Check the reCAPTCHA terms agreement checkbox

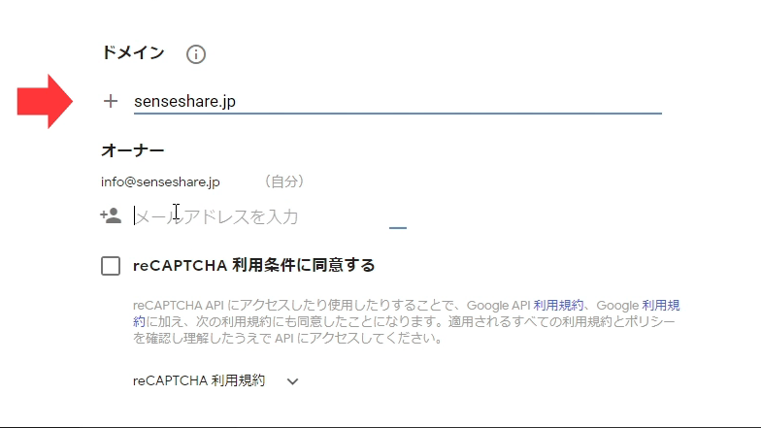pyautogui.click(x=111, y=266)
